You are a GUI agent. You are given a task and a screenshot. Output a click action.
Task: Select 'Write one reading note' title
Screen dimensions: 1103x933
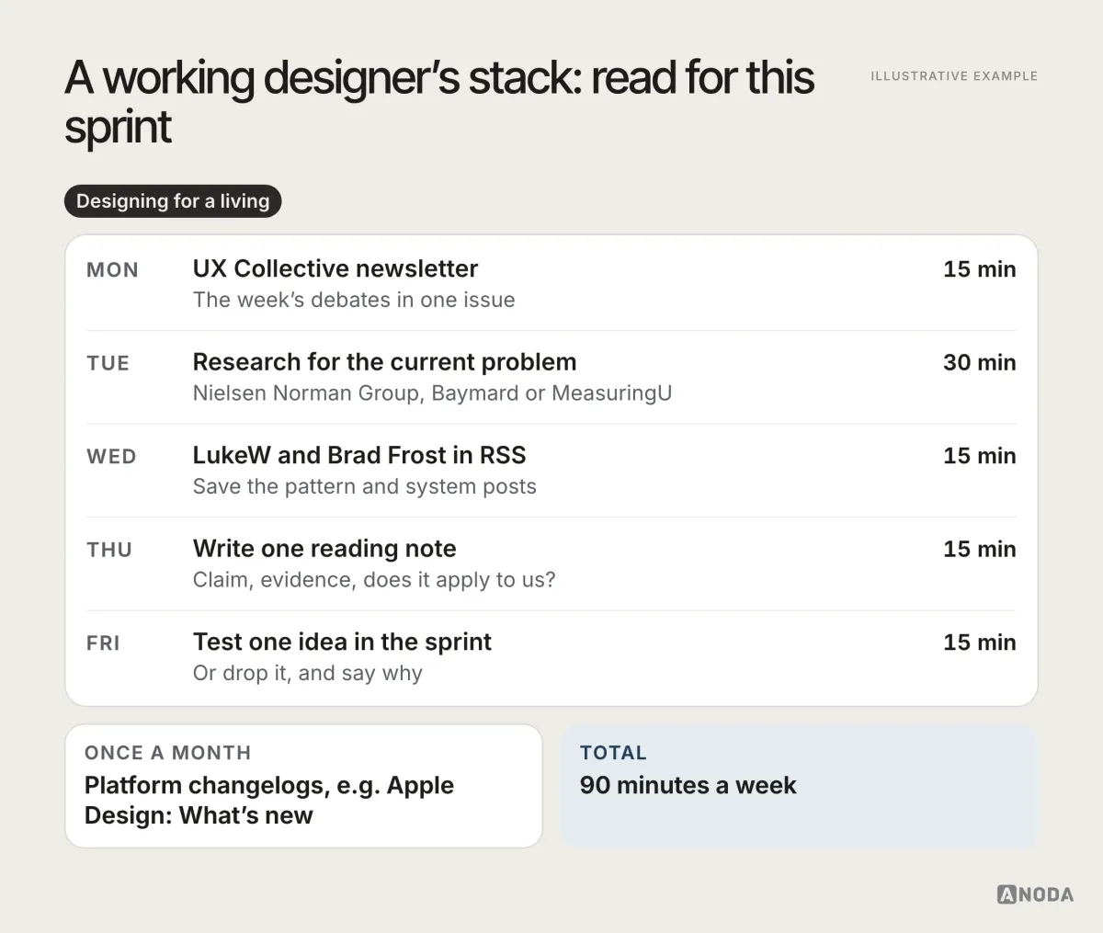click(x=324, y=549)
